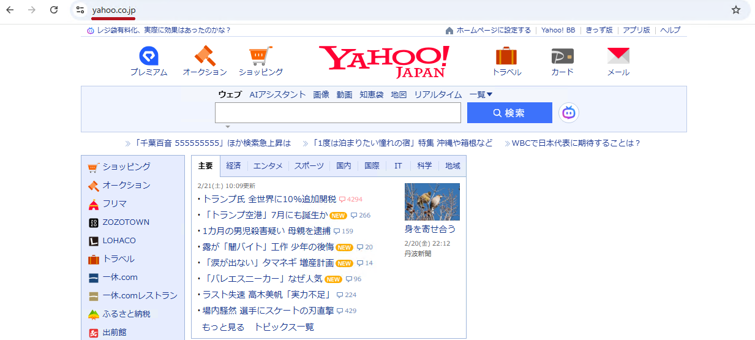Viewport: 755px width, 340px height.
Task: Switch to the エンタメ news tab
Action: click(268, 166)
